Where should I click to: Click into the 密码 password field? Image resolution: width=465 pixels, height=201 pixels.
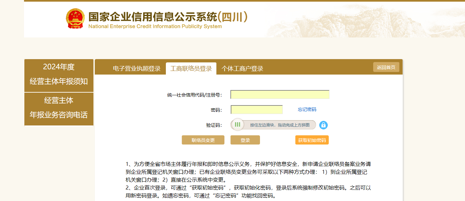coord(257,110)
